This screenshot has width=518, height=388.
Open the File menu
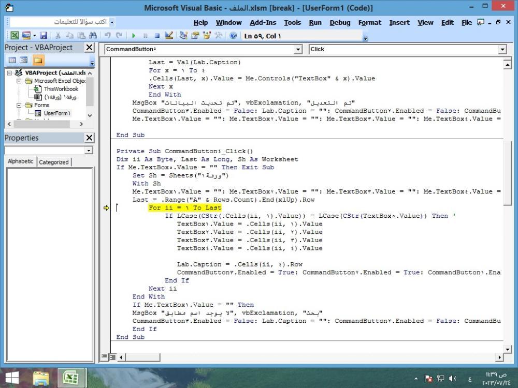(467, 22)
